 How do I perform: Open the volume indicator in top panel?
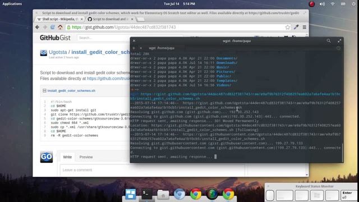pos(322,4)
